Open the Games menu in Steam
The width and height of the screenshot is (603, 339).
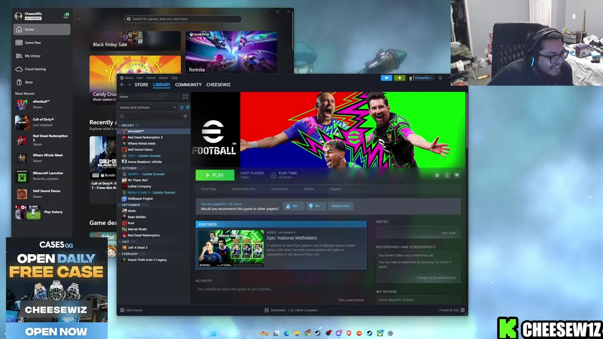coord(163,78)
